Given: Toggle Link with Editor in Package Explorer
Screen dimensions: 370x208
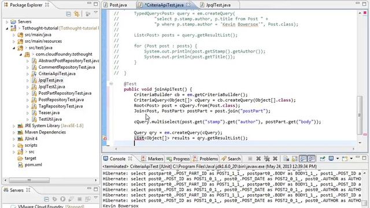Looking at the screenshot, I should point(77,14).
